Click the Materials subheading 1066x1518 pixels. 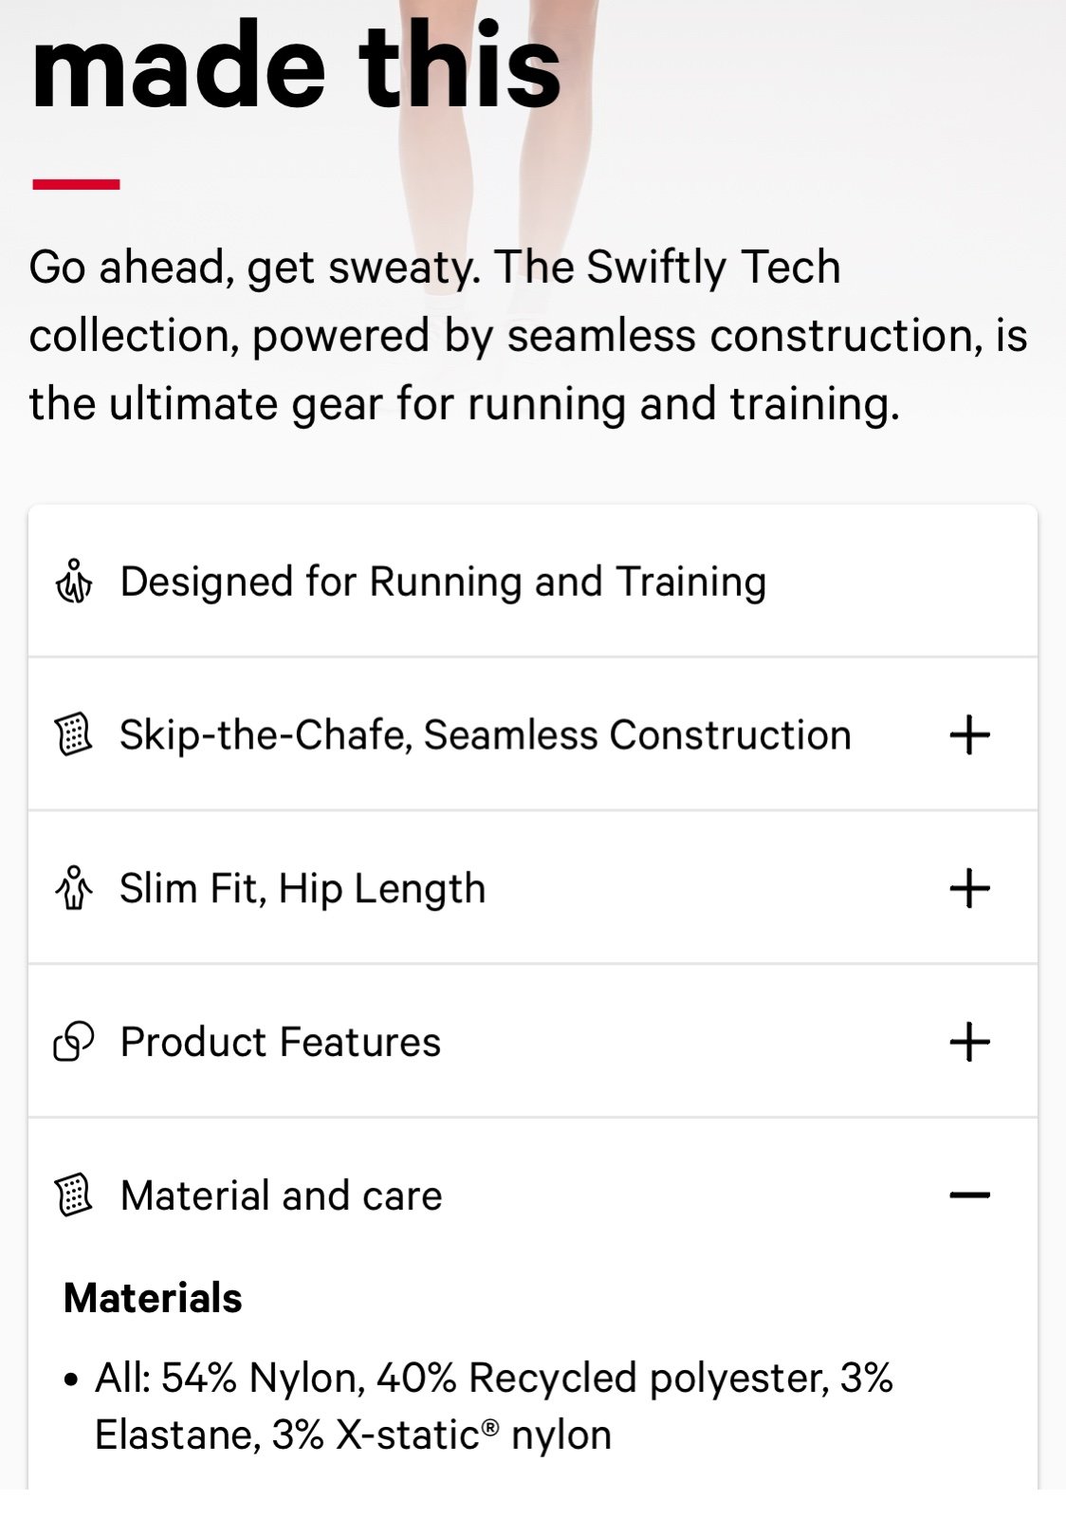click(x=153, y=1298)
